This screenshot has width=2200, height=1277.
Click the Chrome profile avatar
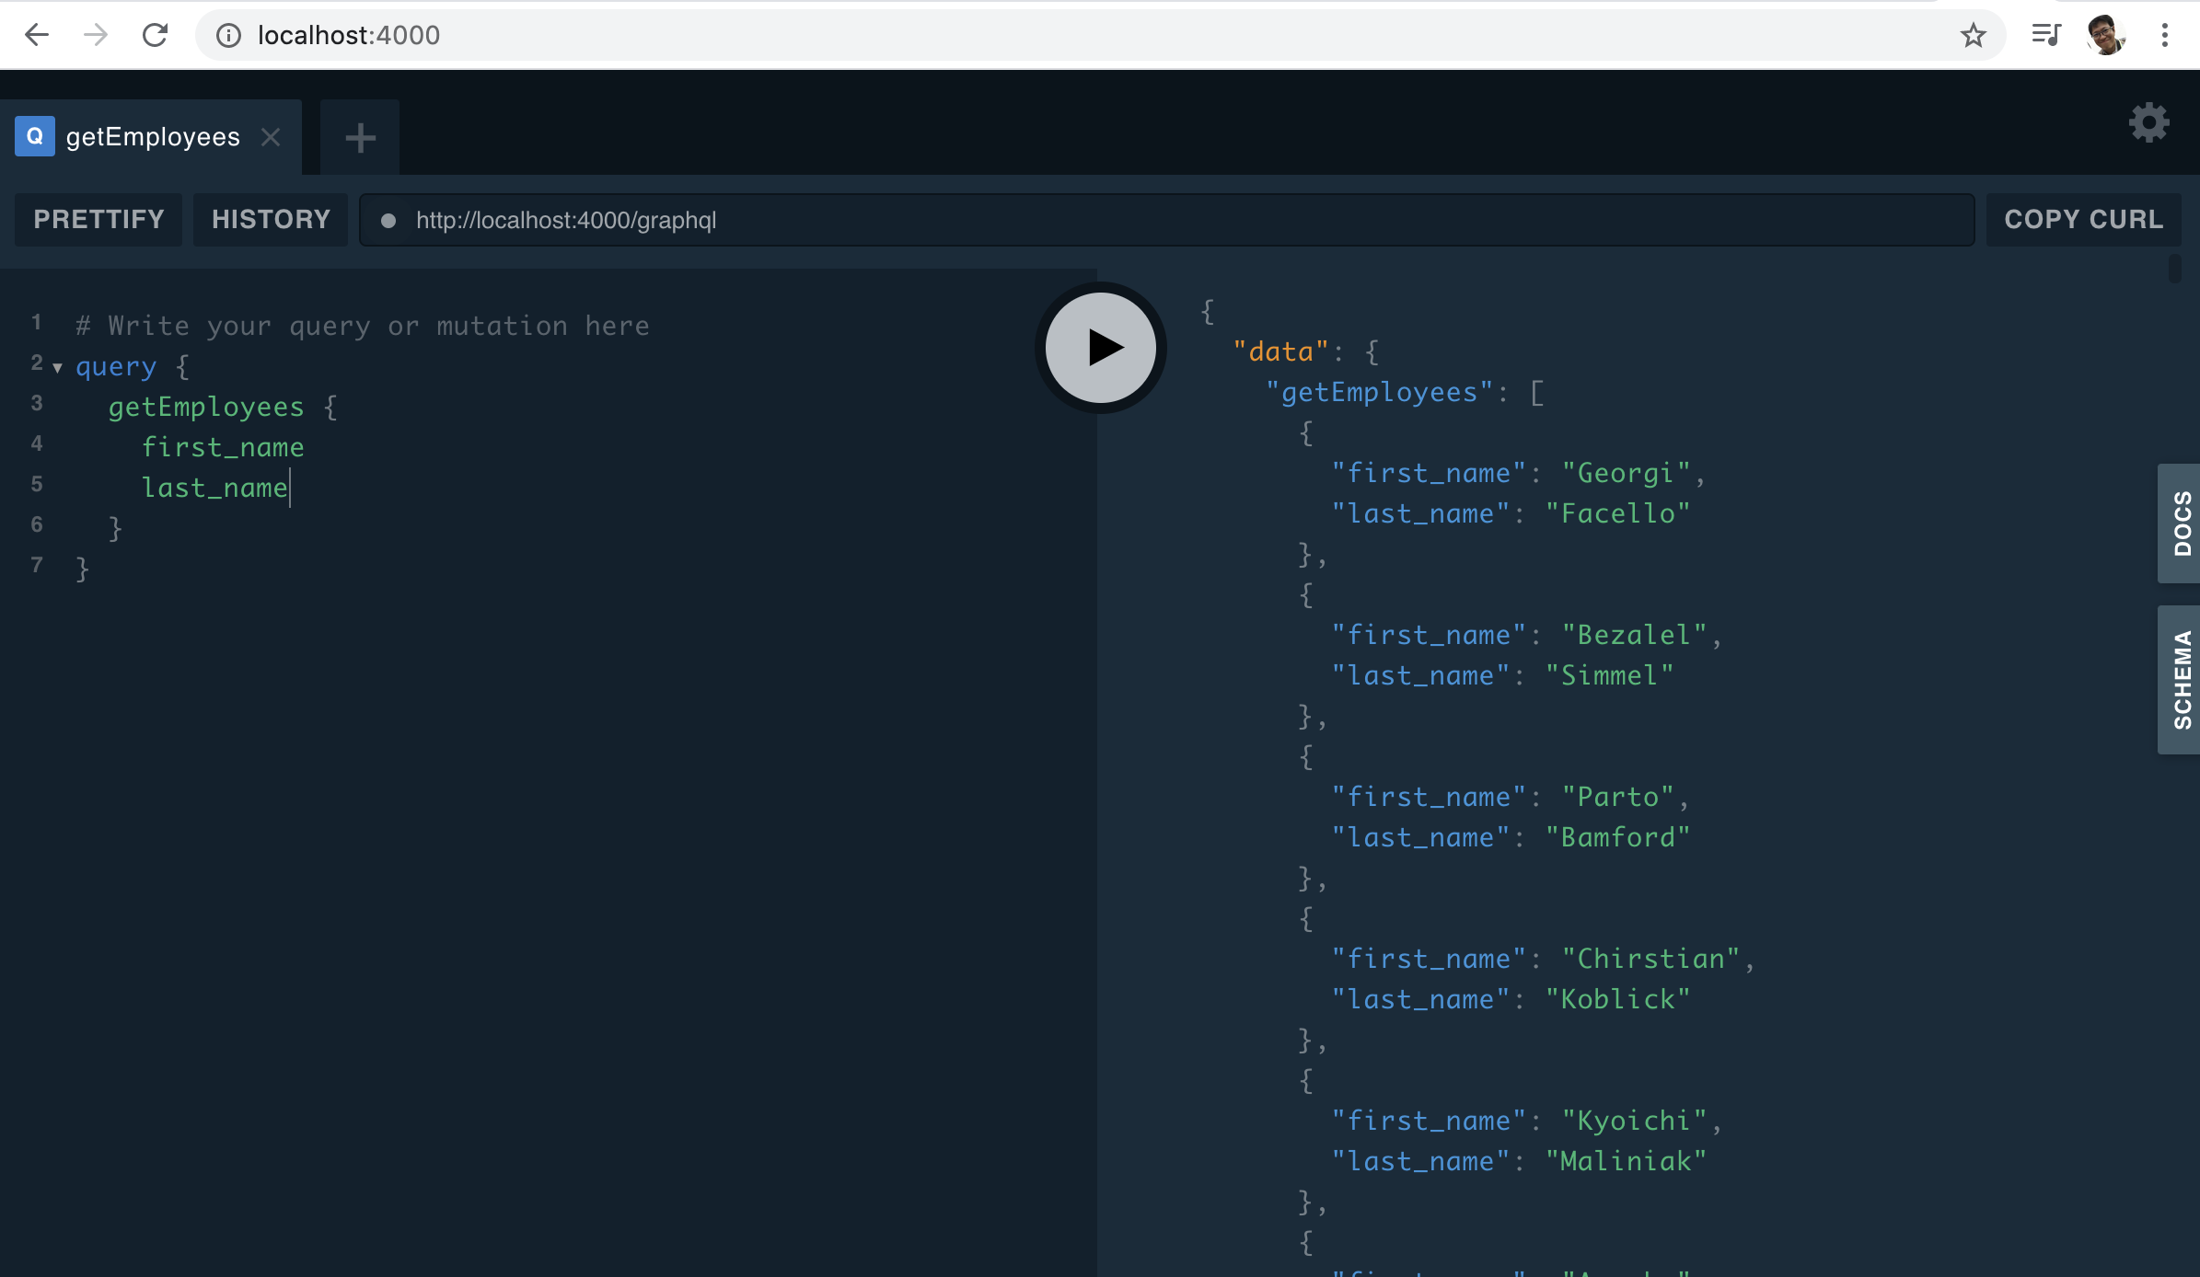pyautogui.click(x=2105, y=35)
